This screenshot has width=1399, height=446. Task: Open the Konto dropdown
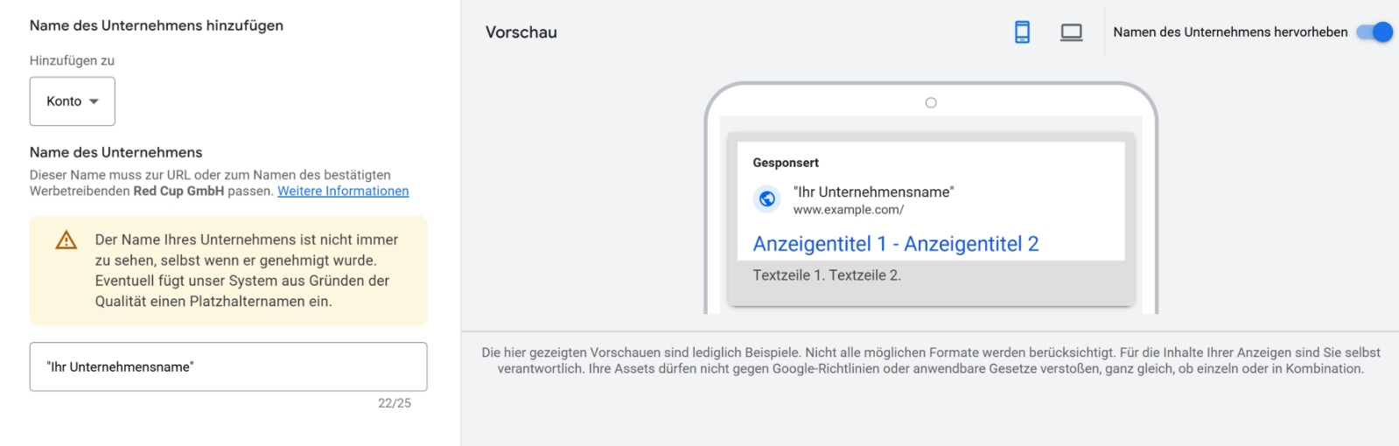click(73, 101)
